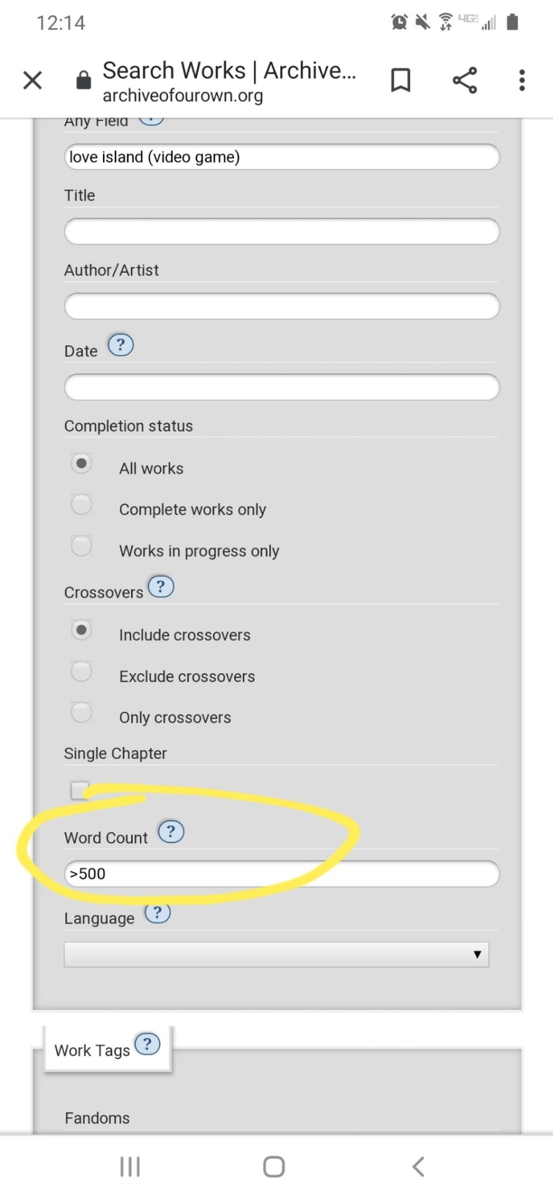Image resolution: width=553 pixels, height=1199 pixels.
Task: Tap the Android back navigation button
Action: (419, 1167)
